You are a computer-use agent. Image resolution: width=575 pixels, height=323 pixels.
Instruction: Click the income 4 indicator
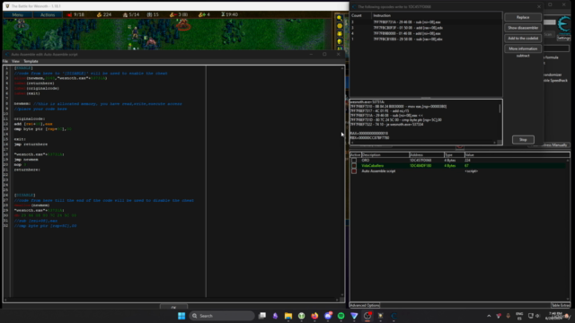click(x=204, y=14)
